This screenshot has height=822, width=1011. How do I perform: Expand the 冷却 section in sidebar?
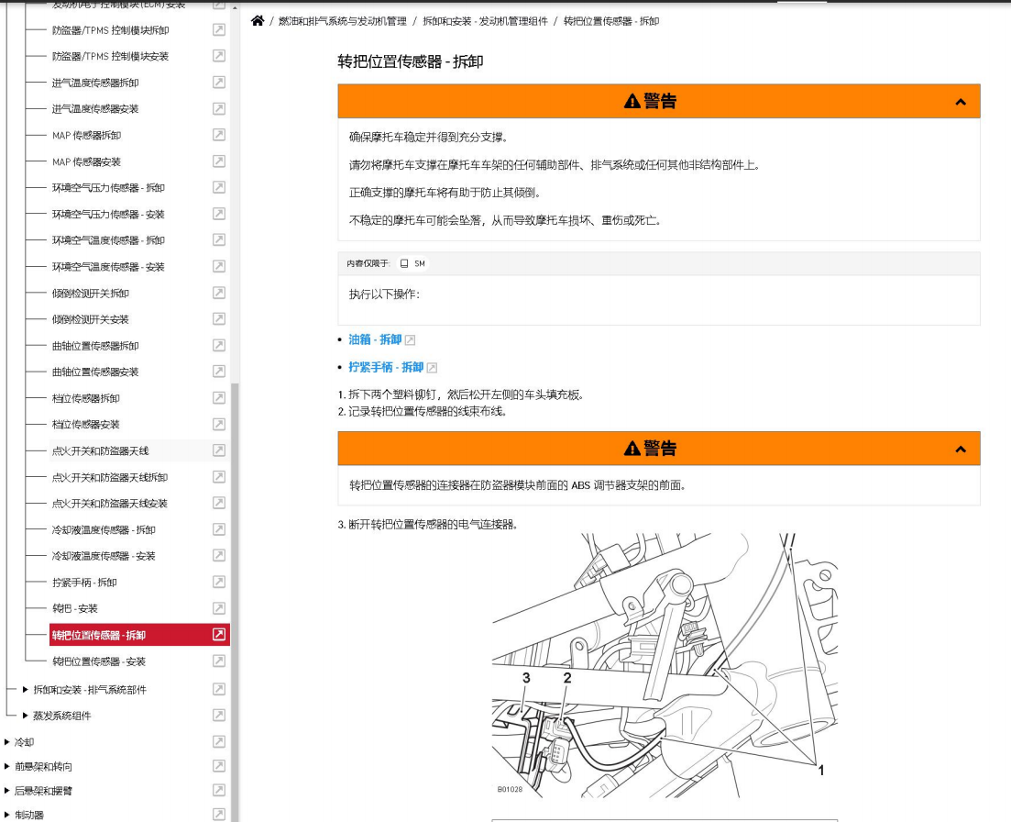tap(7, 742)
